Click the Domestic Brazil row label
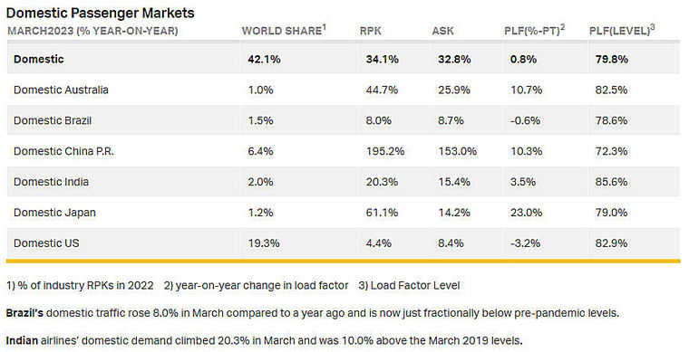The image size is (689, 352). pos(53,120)
